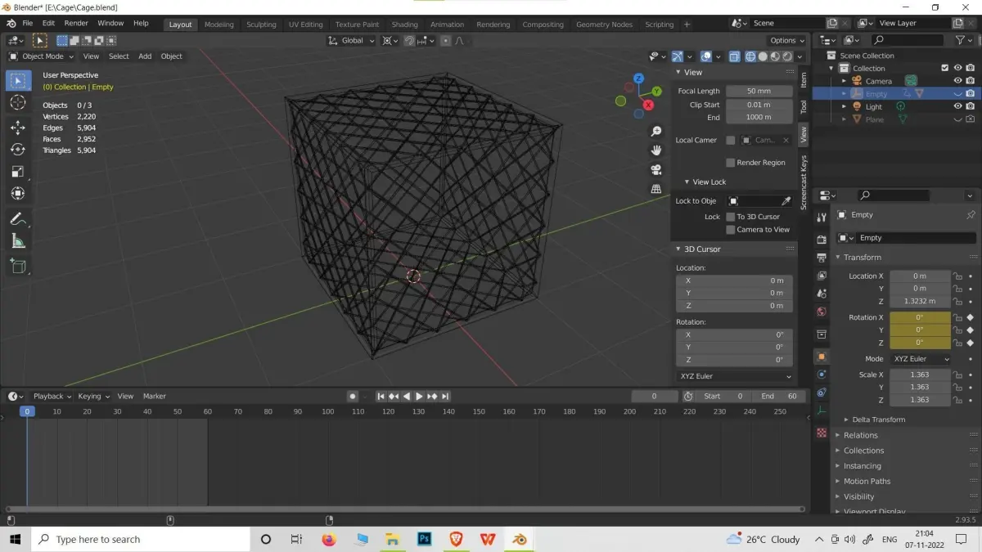Open Firefox from the taskbar
Viewport: 982px width, 552px height.
click(x=329, y=539)
